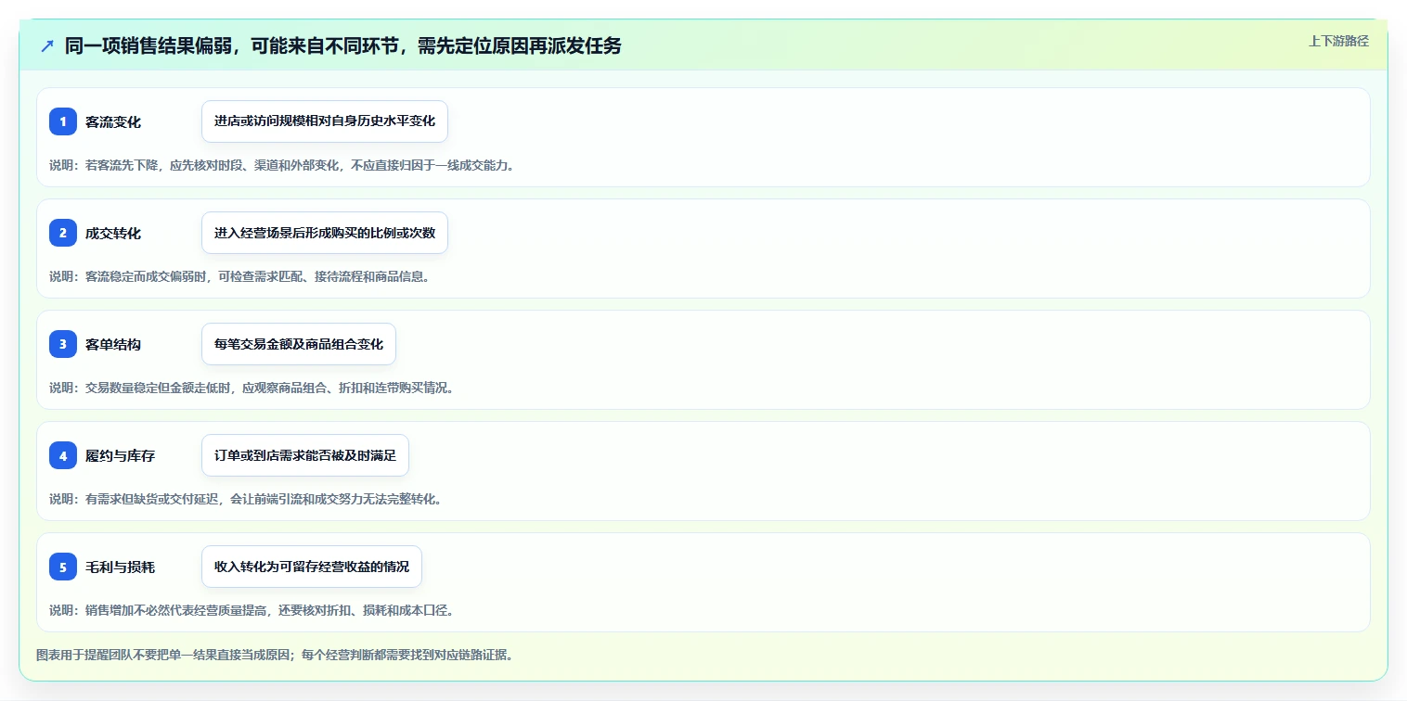Click step number 5 badge for 毛利与损耗
The image size is (1407, 701).
[x=63, y=567]
